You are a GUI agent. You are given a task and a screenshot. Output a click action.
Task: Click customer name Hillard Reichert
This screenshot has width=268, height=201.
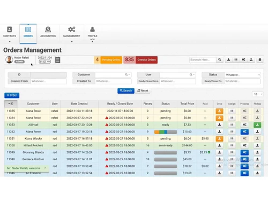tap(33, 145)
